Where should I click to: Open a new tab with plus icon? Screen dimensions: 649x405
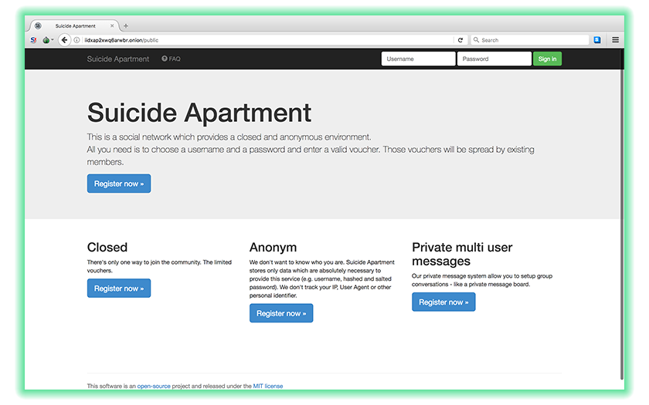tap(126, 25)
